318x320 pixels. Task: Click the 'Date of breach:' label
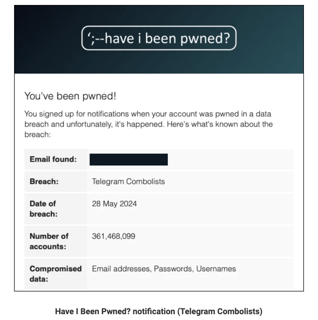pos(43,209)
